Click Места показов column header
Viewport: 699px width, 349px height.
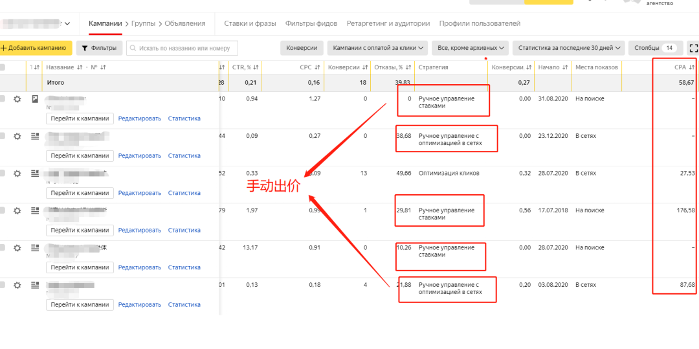point(597,67)
